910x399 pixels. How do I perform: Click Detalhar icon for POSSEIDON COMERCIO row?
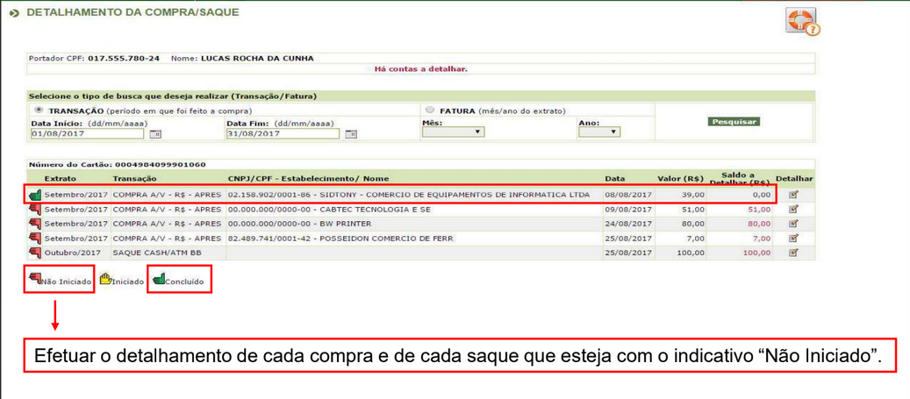click(794, 239)
